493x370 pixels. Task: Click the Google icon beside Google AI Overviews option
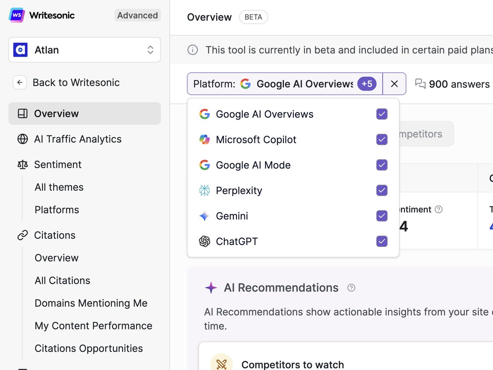point(204,114)
